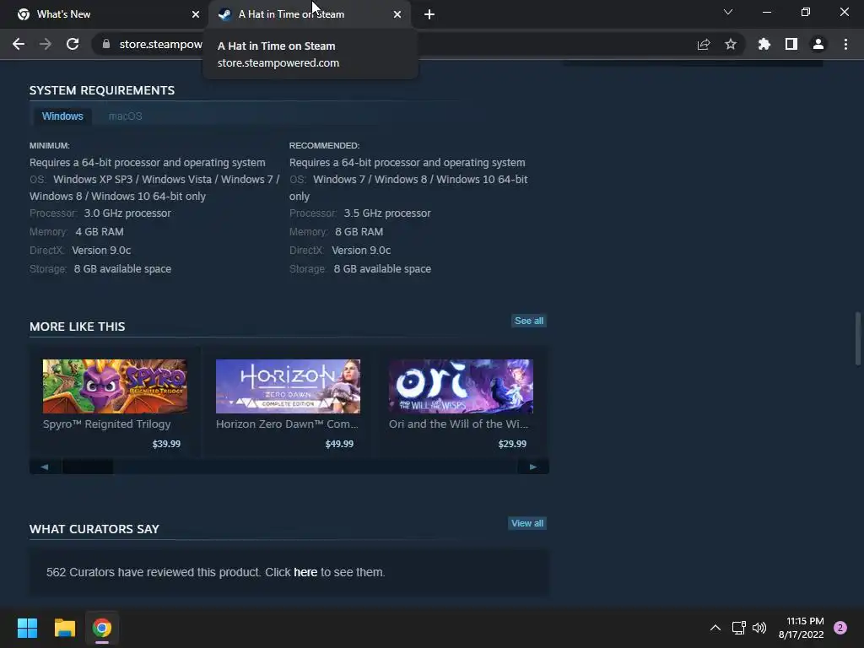864x648 pixels.
Task: Click the page vertical scrollbar thumb
Action: (x=857, y=338)
